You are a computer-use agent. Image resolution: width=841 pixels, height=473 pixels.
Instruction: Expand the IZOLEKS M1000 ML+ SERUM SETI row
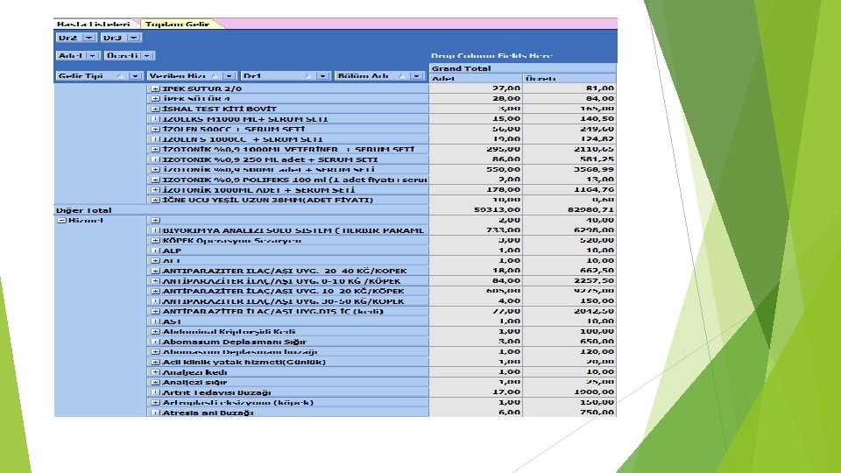click(155, 119)
